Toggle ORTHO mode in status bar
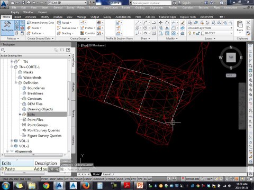This screenshot has width=254, height=190. (x=69, y=179)
